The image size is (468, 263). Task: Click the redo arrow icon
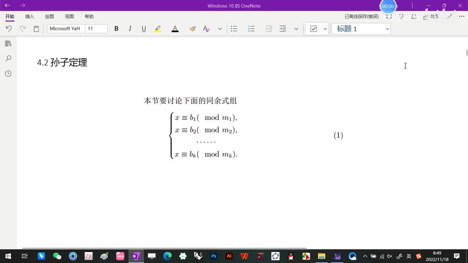click(x=23, y=28)
